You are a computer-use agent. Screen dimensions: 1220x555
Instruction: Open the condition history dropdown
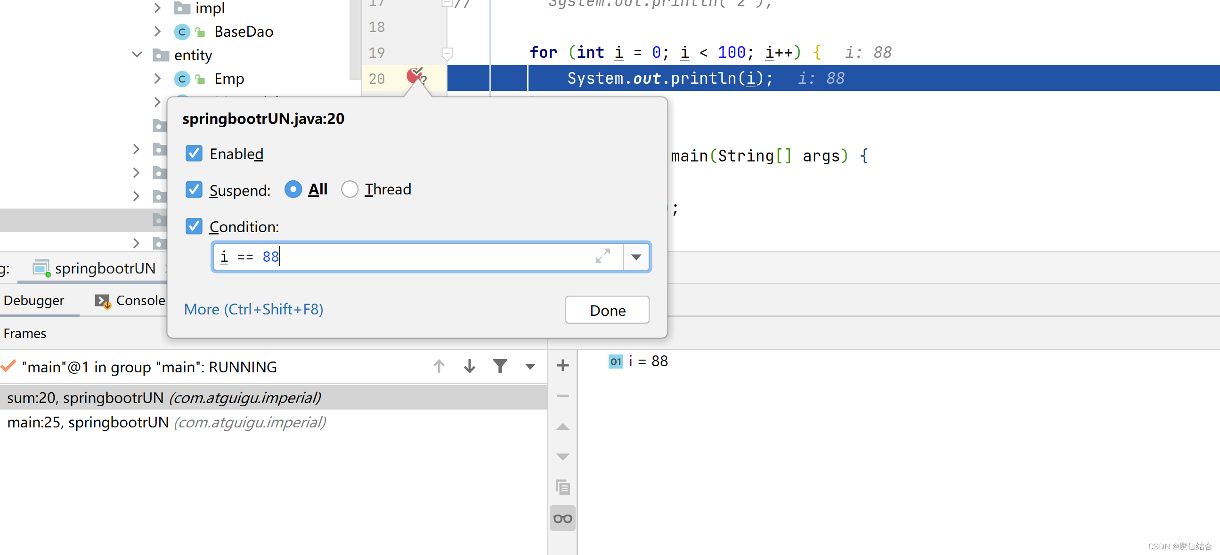[636, 257]
